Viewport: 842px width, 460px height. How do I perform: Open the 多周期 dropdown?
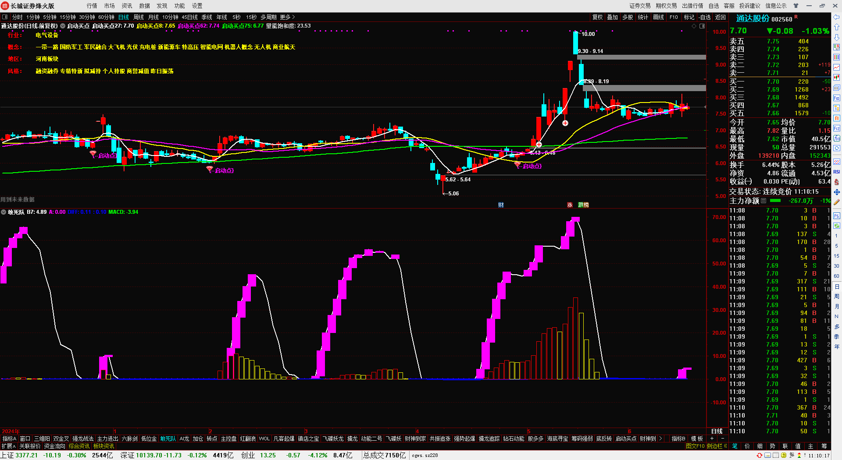(268, 17)
